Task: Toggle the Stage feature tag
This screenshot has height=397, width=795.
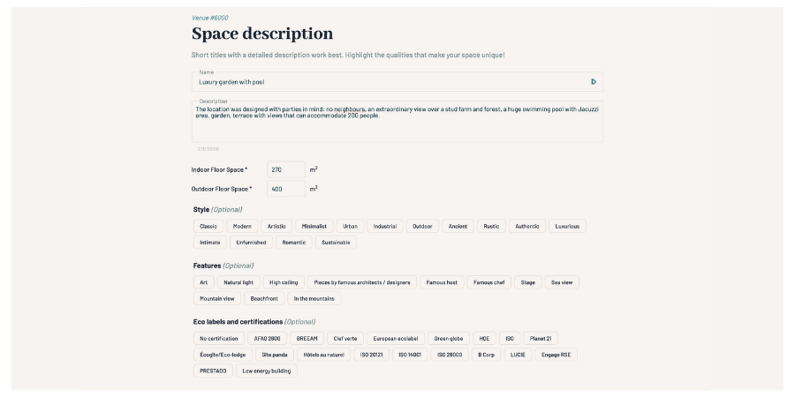Action: click(528, 282)
